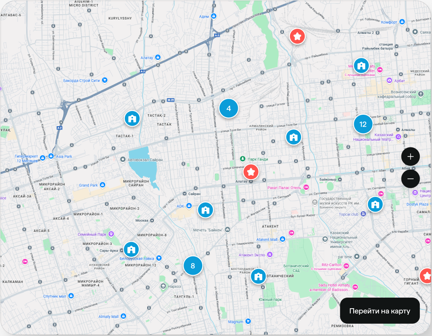
Task: Click the blue house marker in Алмалинский район
Action: pyautogui.click(x=293, y=137)
